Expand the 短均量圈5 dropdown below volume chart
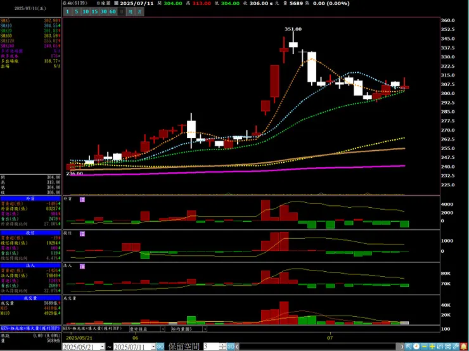Screen dimensions: 469x351 click(x=205, y=329)
